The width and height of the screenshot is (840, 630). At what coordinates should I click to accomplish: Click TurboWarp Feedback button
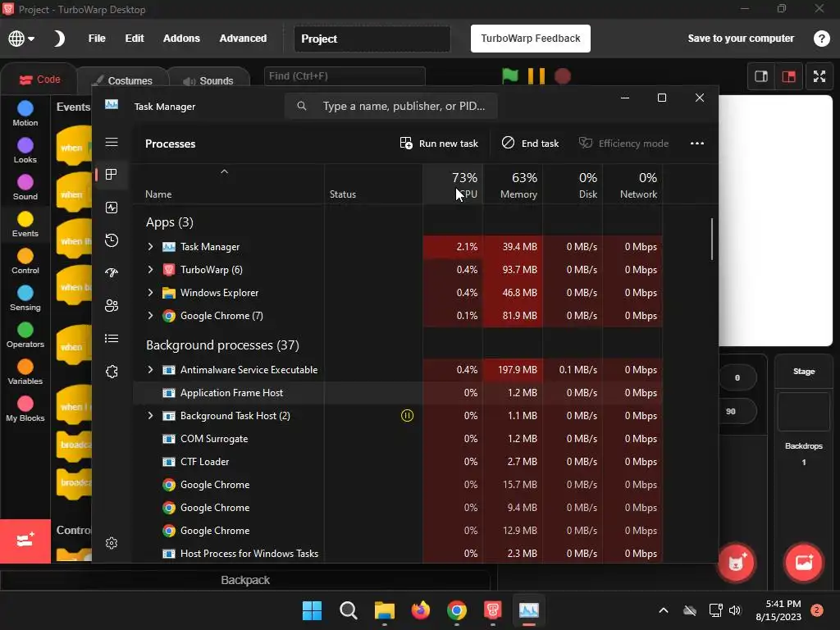tap(531, 39)
